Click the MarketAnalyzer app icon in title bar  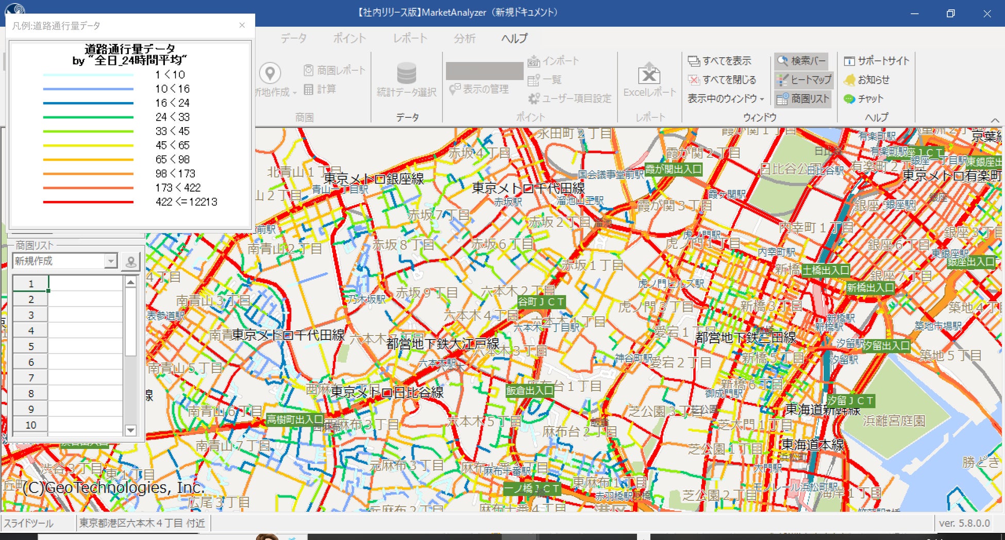[14, 9]
